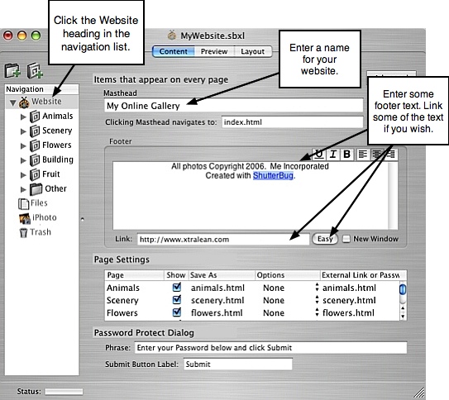This screenshot has width=449, height=400.
Task: Click the add folder toolbar icon
Action: (x=12, y=70)
